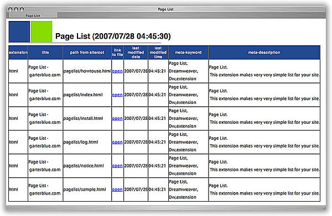The image size is (332, 216).
Task: Click path cell 'pagelist/install.html'
Action: pos(87,119)
